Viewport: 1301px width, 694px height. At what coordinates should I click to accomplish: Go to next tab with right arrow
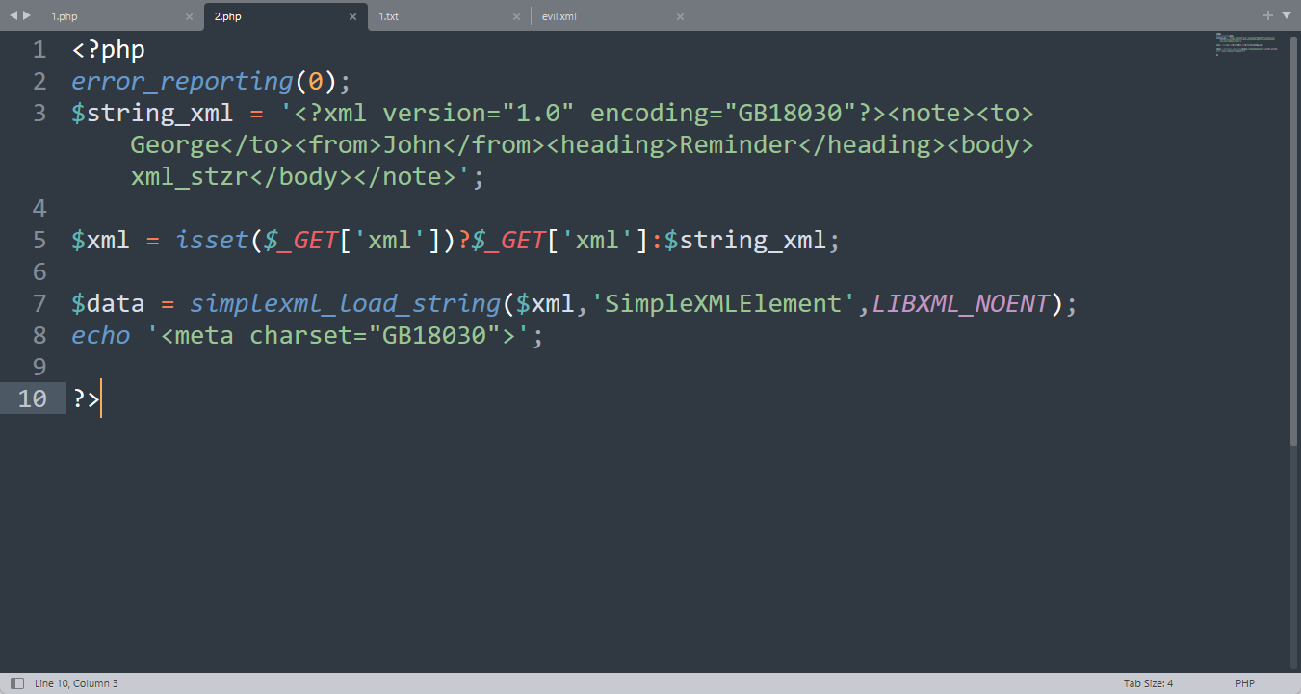pyautogui.click(x=27, y=15)
